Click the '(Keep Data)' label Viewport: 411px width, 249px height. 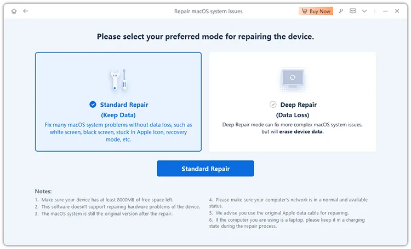[118, 115]
